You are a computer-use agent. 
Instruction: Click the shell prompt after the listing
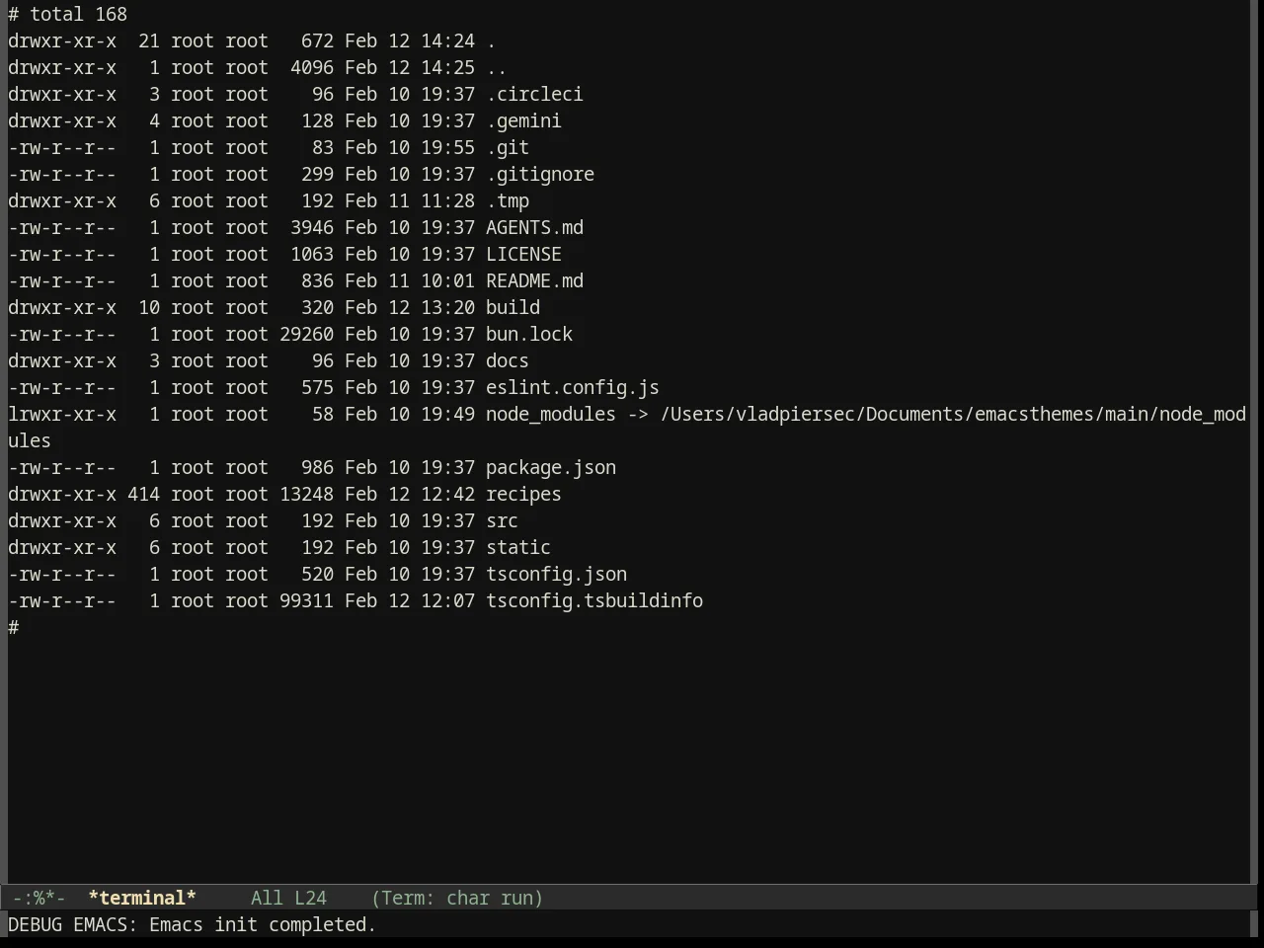click(14, 627)
